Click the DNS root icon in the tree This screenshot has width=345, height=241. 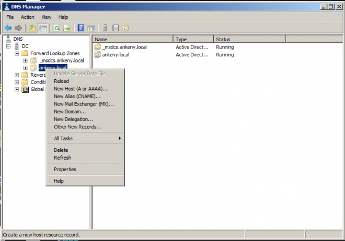(x=8, y=39)
